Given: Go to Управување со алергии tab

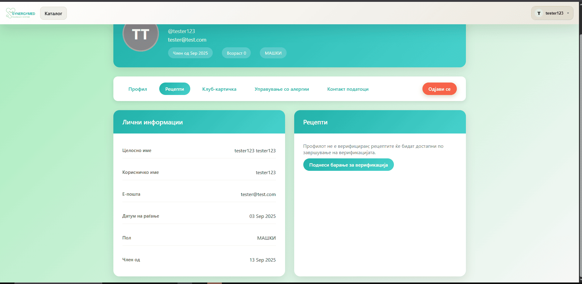Looking at the screenshot, I should (281, 89).
